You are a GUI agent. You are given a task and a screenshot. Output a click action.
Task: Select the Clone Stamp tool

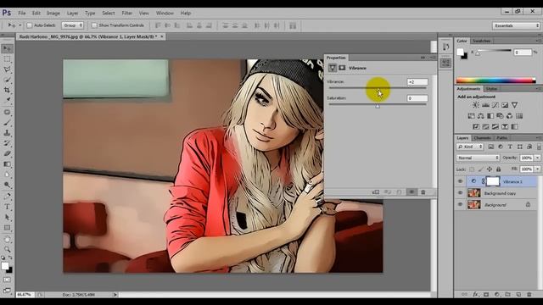(8, 133)
